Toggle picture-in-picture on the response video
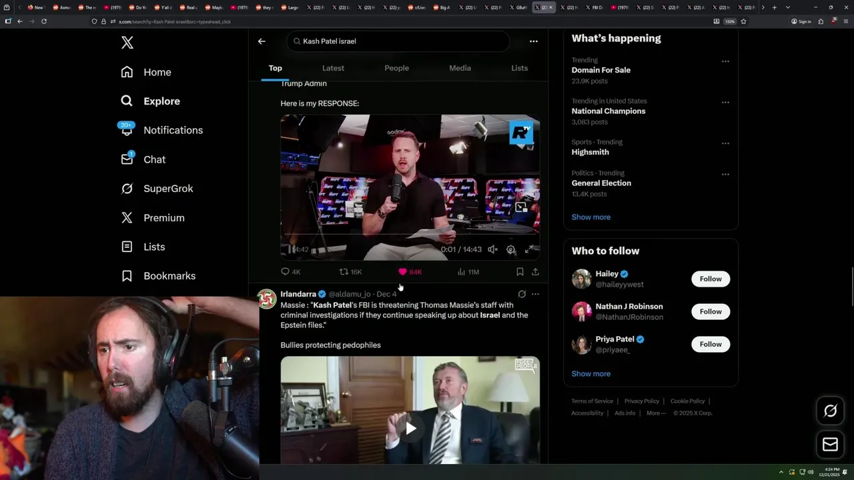Viewport: 854px width, 480px height. [521, 207]
